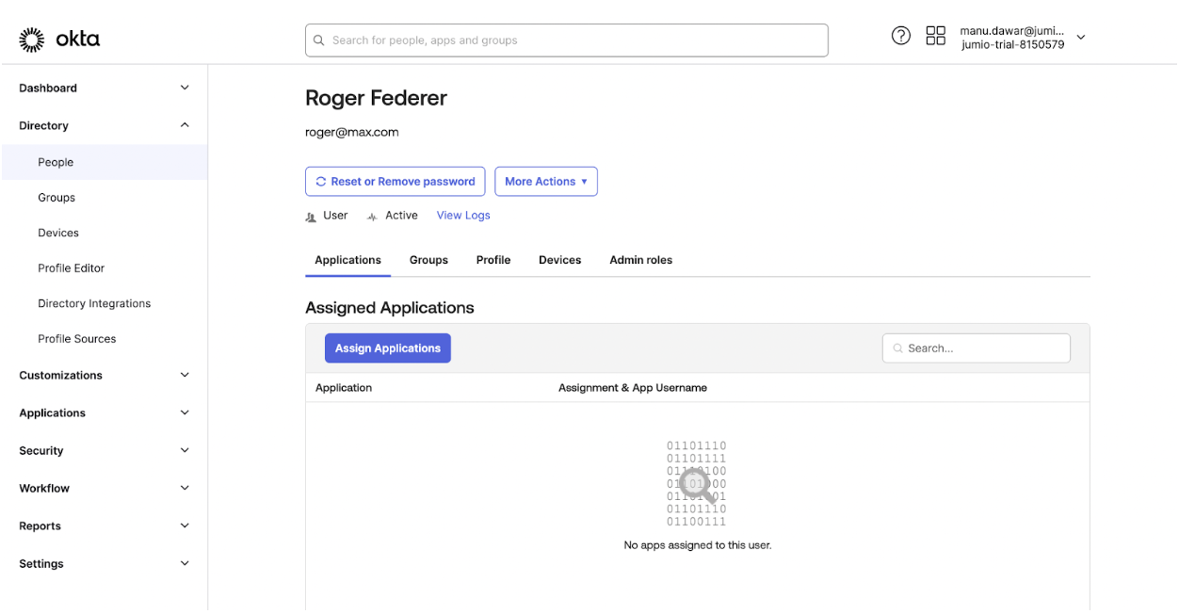Viewport: 1179px width, 614px height.
Task: Switch to the Profile tab
Action: pyautogui.click(x=493, y=260)
